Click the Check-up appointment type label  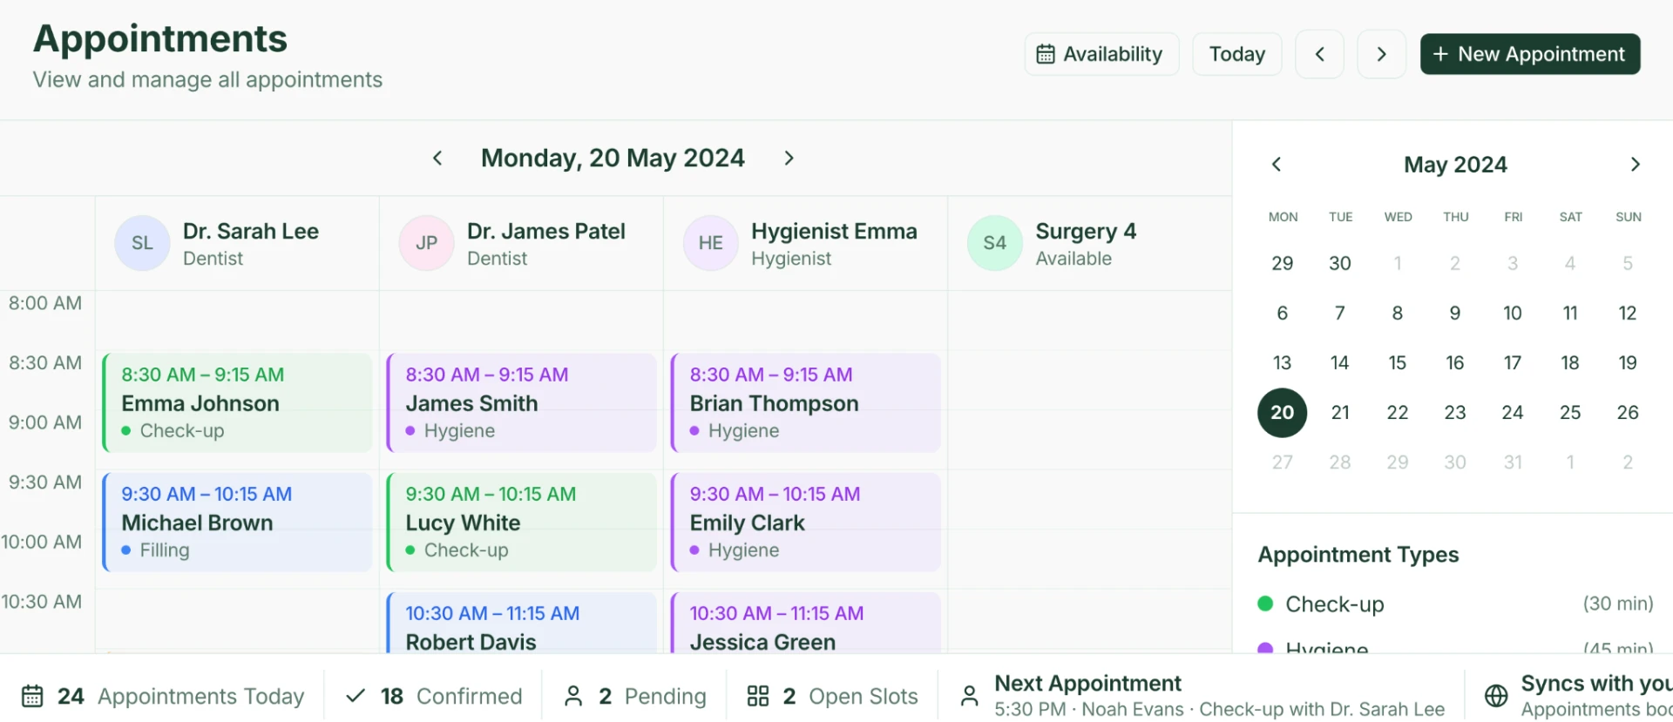1335,604
